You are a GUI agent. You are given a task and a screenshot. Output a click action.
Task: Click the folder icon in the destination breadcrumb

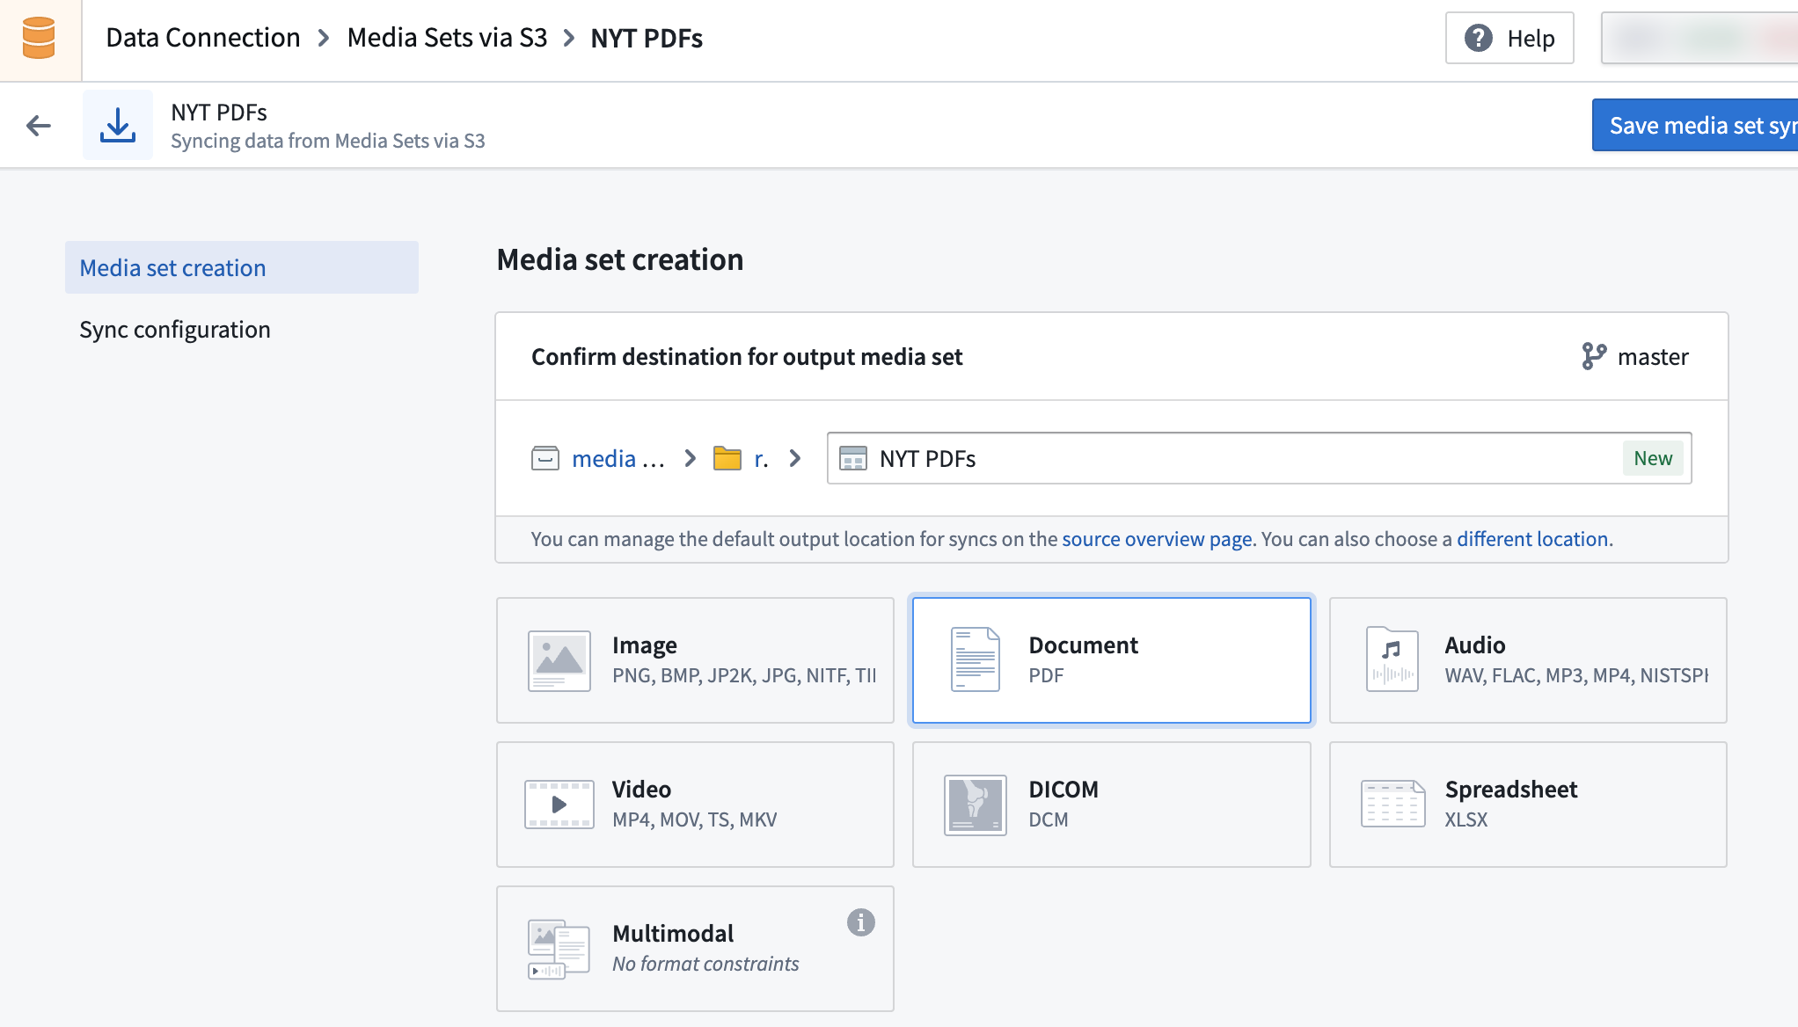pos(727,458)
